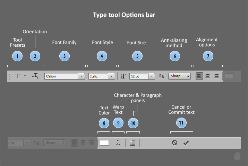Select right align text option
Image resolution: width=248 pixels, height=166 pixels.
pos(216,76)
